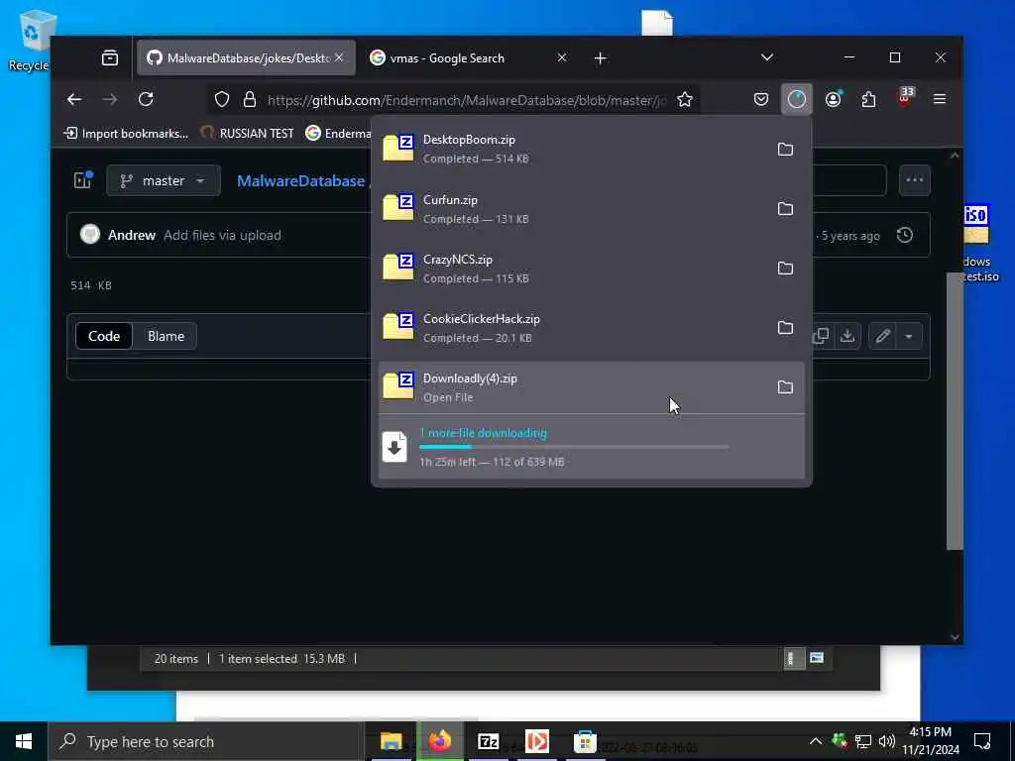This screenshot has height=761, width=1015.
Task: Show CrazyNCS.zip in folder
Action: 785,269
